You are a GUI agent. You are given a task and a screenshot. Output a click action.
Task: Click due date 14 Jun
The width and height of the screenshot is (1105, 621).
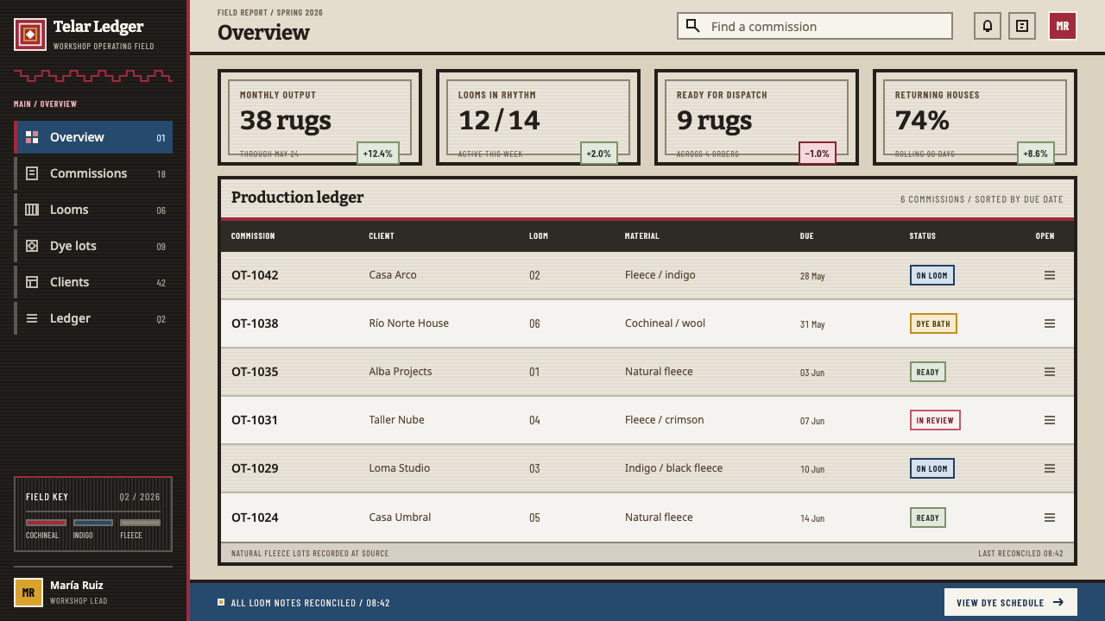coord(812,518)
